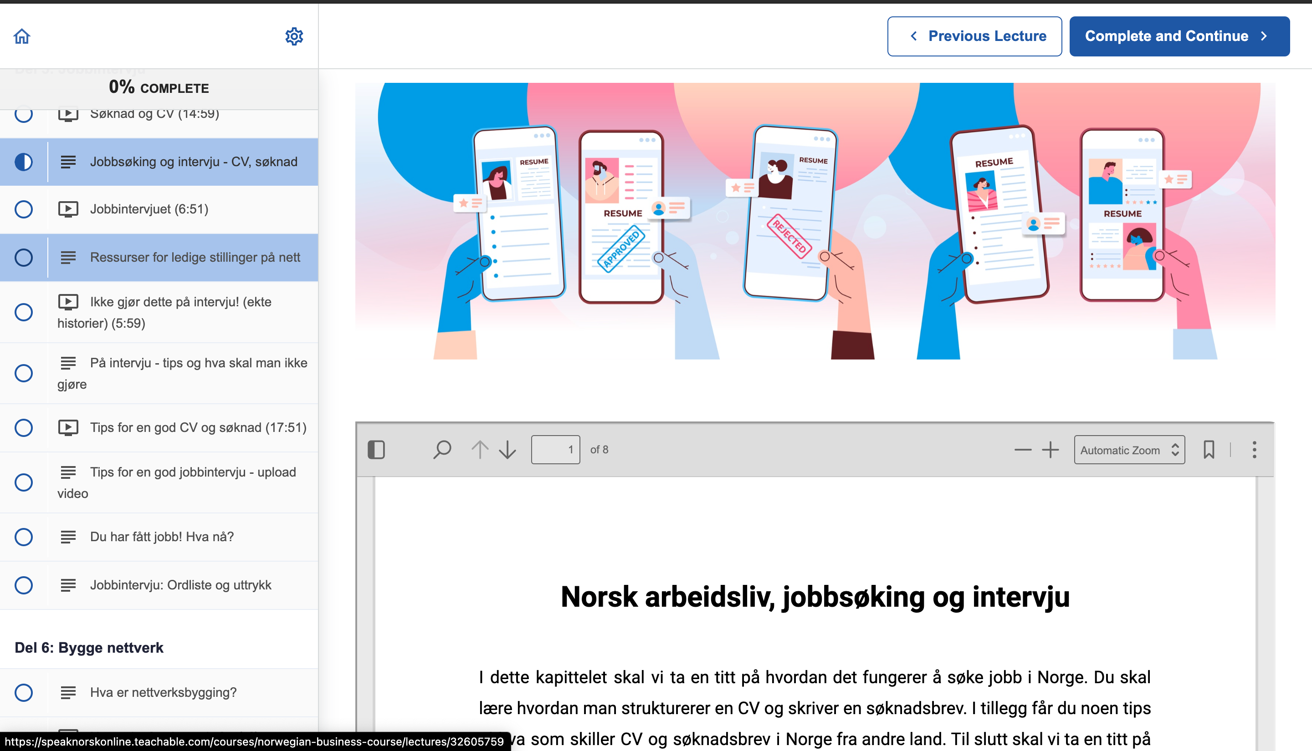Click the 0% COMPLETE progress label

coord(159,87)
